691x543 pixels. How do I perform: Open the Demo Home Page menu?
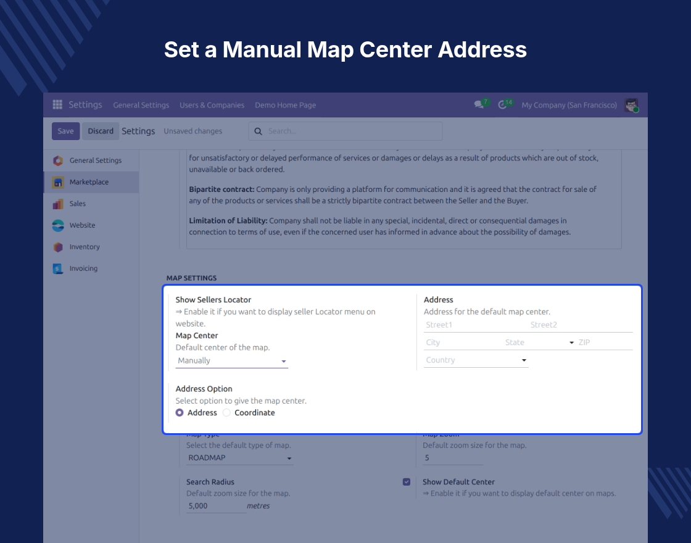click(x=285, y=105)
